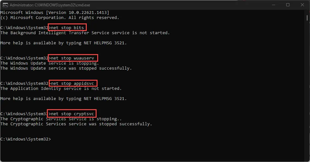
Task: Close the Administrator cmd.exe window
Action: point(302,5)
